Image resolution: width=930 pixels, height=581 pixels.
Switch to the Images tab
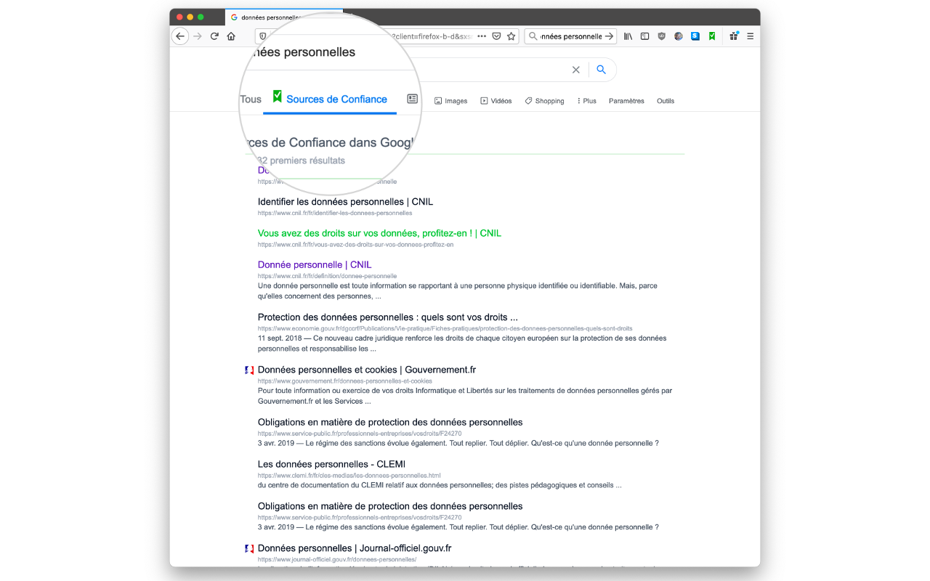pyautogui.click(x=450, y=101)
